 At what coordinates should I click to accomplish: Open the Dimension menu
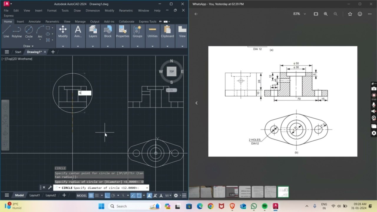coord(93,10)
